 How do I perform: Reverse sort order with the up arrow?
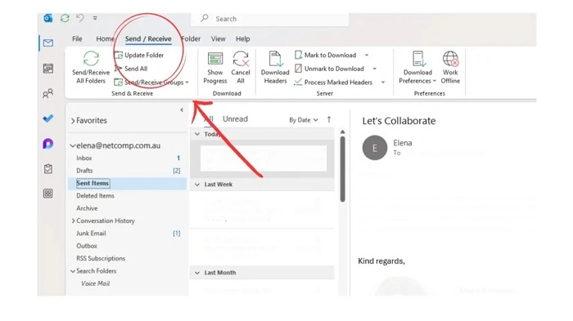click(x=329, y=119)
